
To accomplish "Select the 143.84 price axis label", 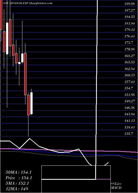I will click(x=130, y=114).
